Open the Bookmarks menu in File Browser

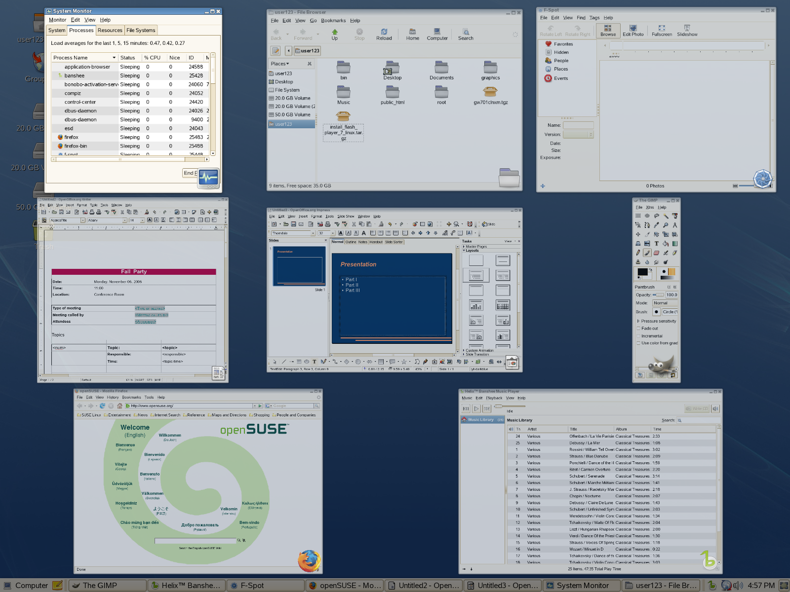pyautogui.click(x=333, y=21)
